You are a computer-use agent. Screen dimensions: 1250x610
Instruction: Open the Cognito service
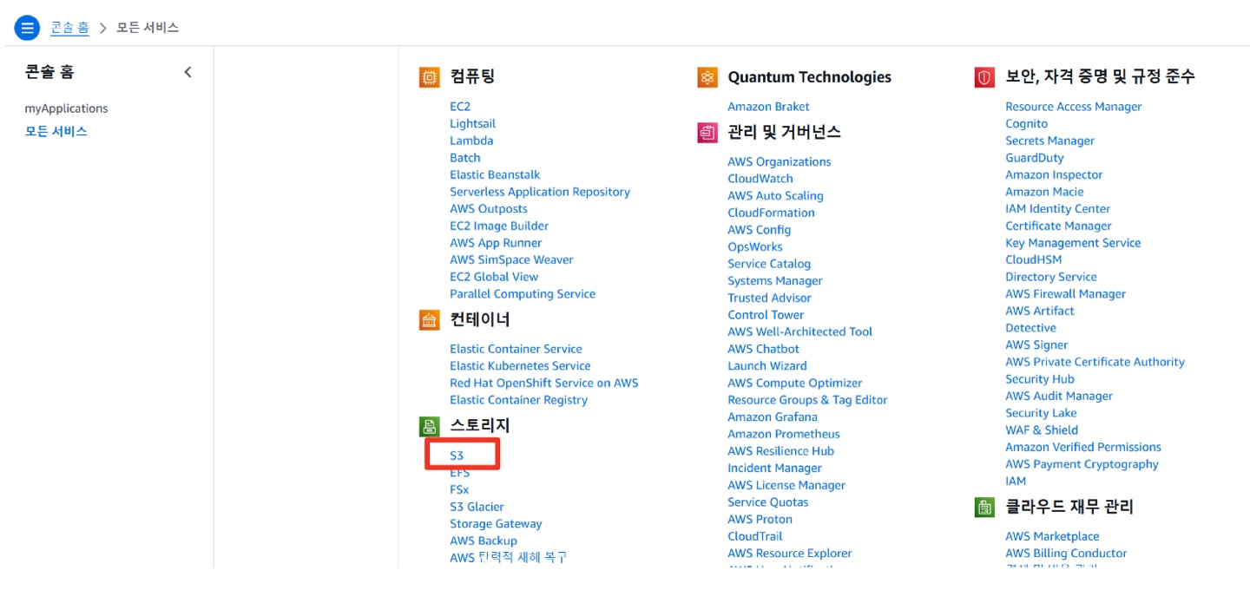click(x=1027, y=123)
